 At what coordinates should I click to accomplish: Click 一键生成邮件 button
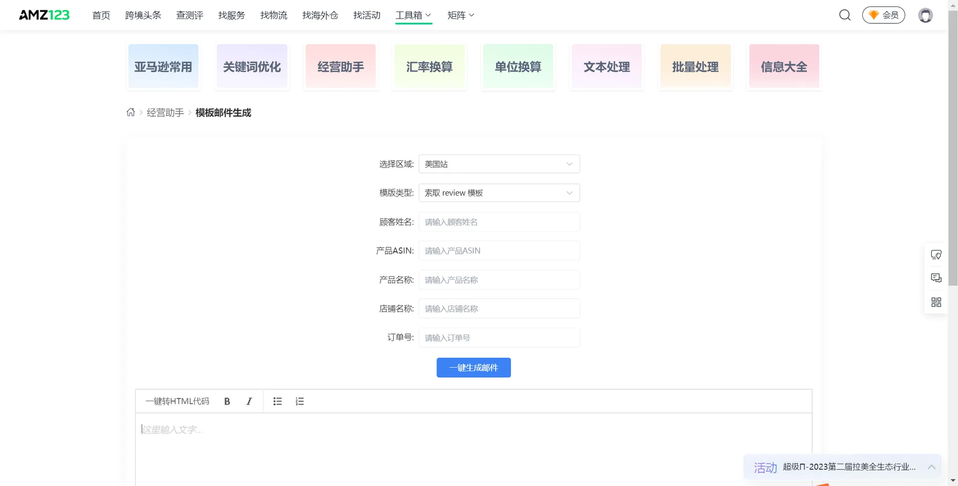(x=474, y=367)
